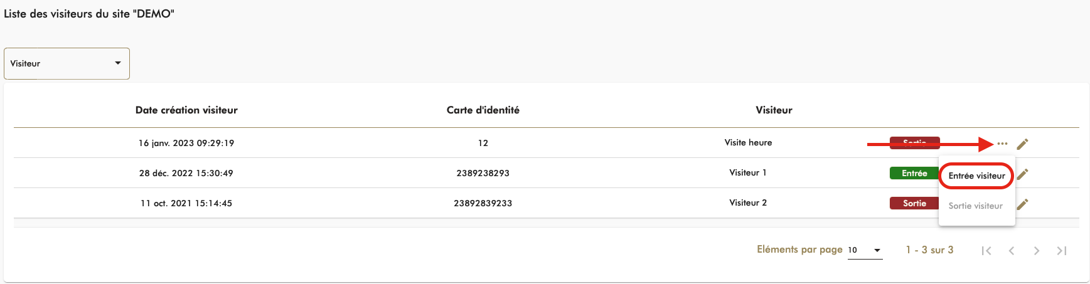Click the "Visiteur" column header
This screenshot has height=284, width=1090.
pyautogui.click(x=774, y=110)
